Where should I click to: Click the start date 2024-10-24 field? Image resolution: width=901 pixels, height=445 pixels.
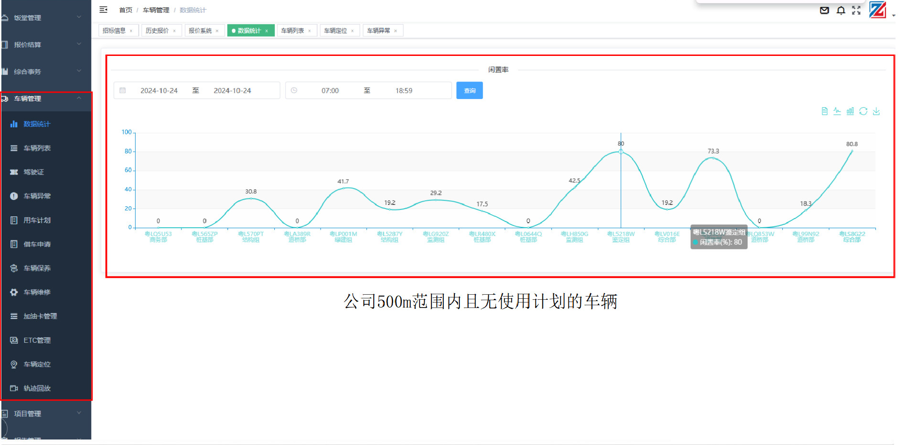pyautogui.click(x=158, y=91)
